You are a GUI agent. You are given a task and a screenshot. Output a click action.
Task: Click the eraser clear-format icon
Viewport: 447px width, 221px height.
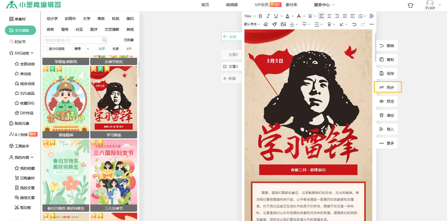pos(266,24)
